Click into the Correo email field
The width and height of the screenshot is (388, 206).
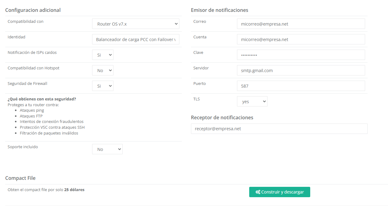301,24
